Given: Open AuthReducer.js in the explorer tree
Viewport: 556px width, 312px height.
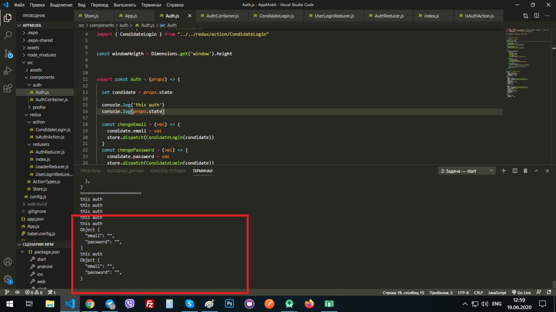Looking at the screenshot, I should [x=45, y=152].
